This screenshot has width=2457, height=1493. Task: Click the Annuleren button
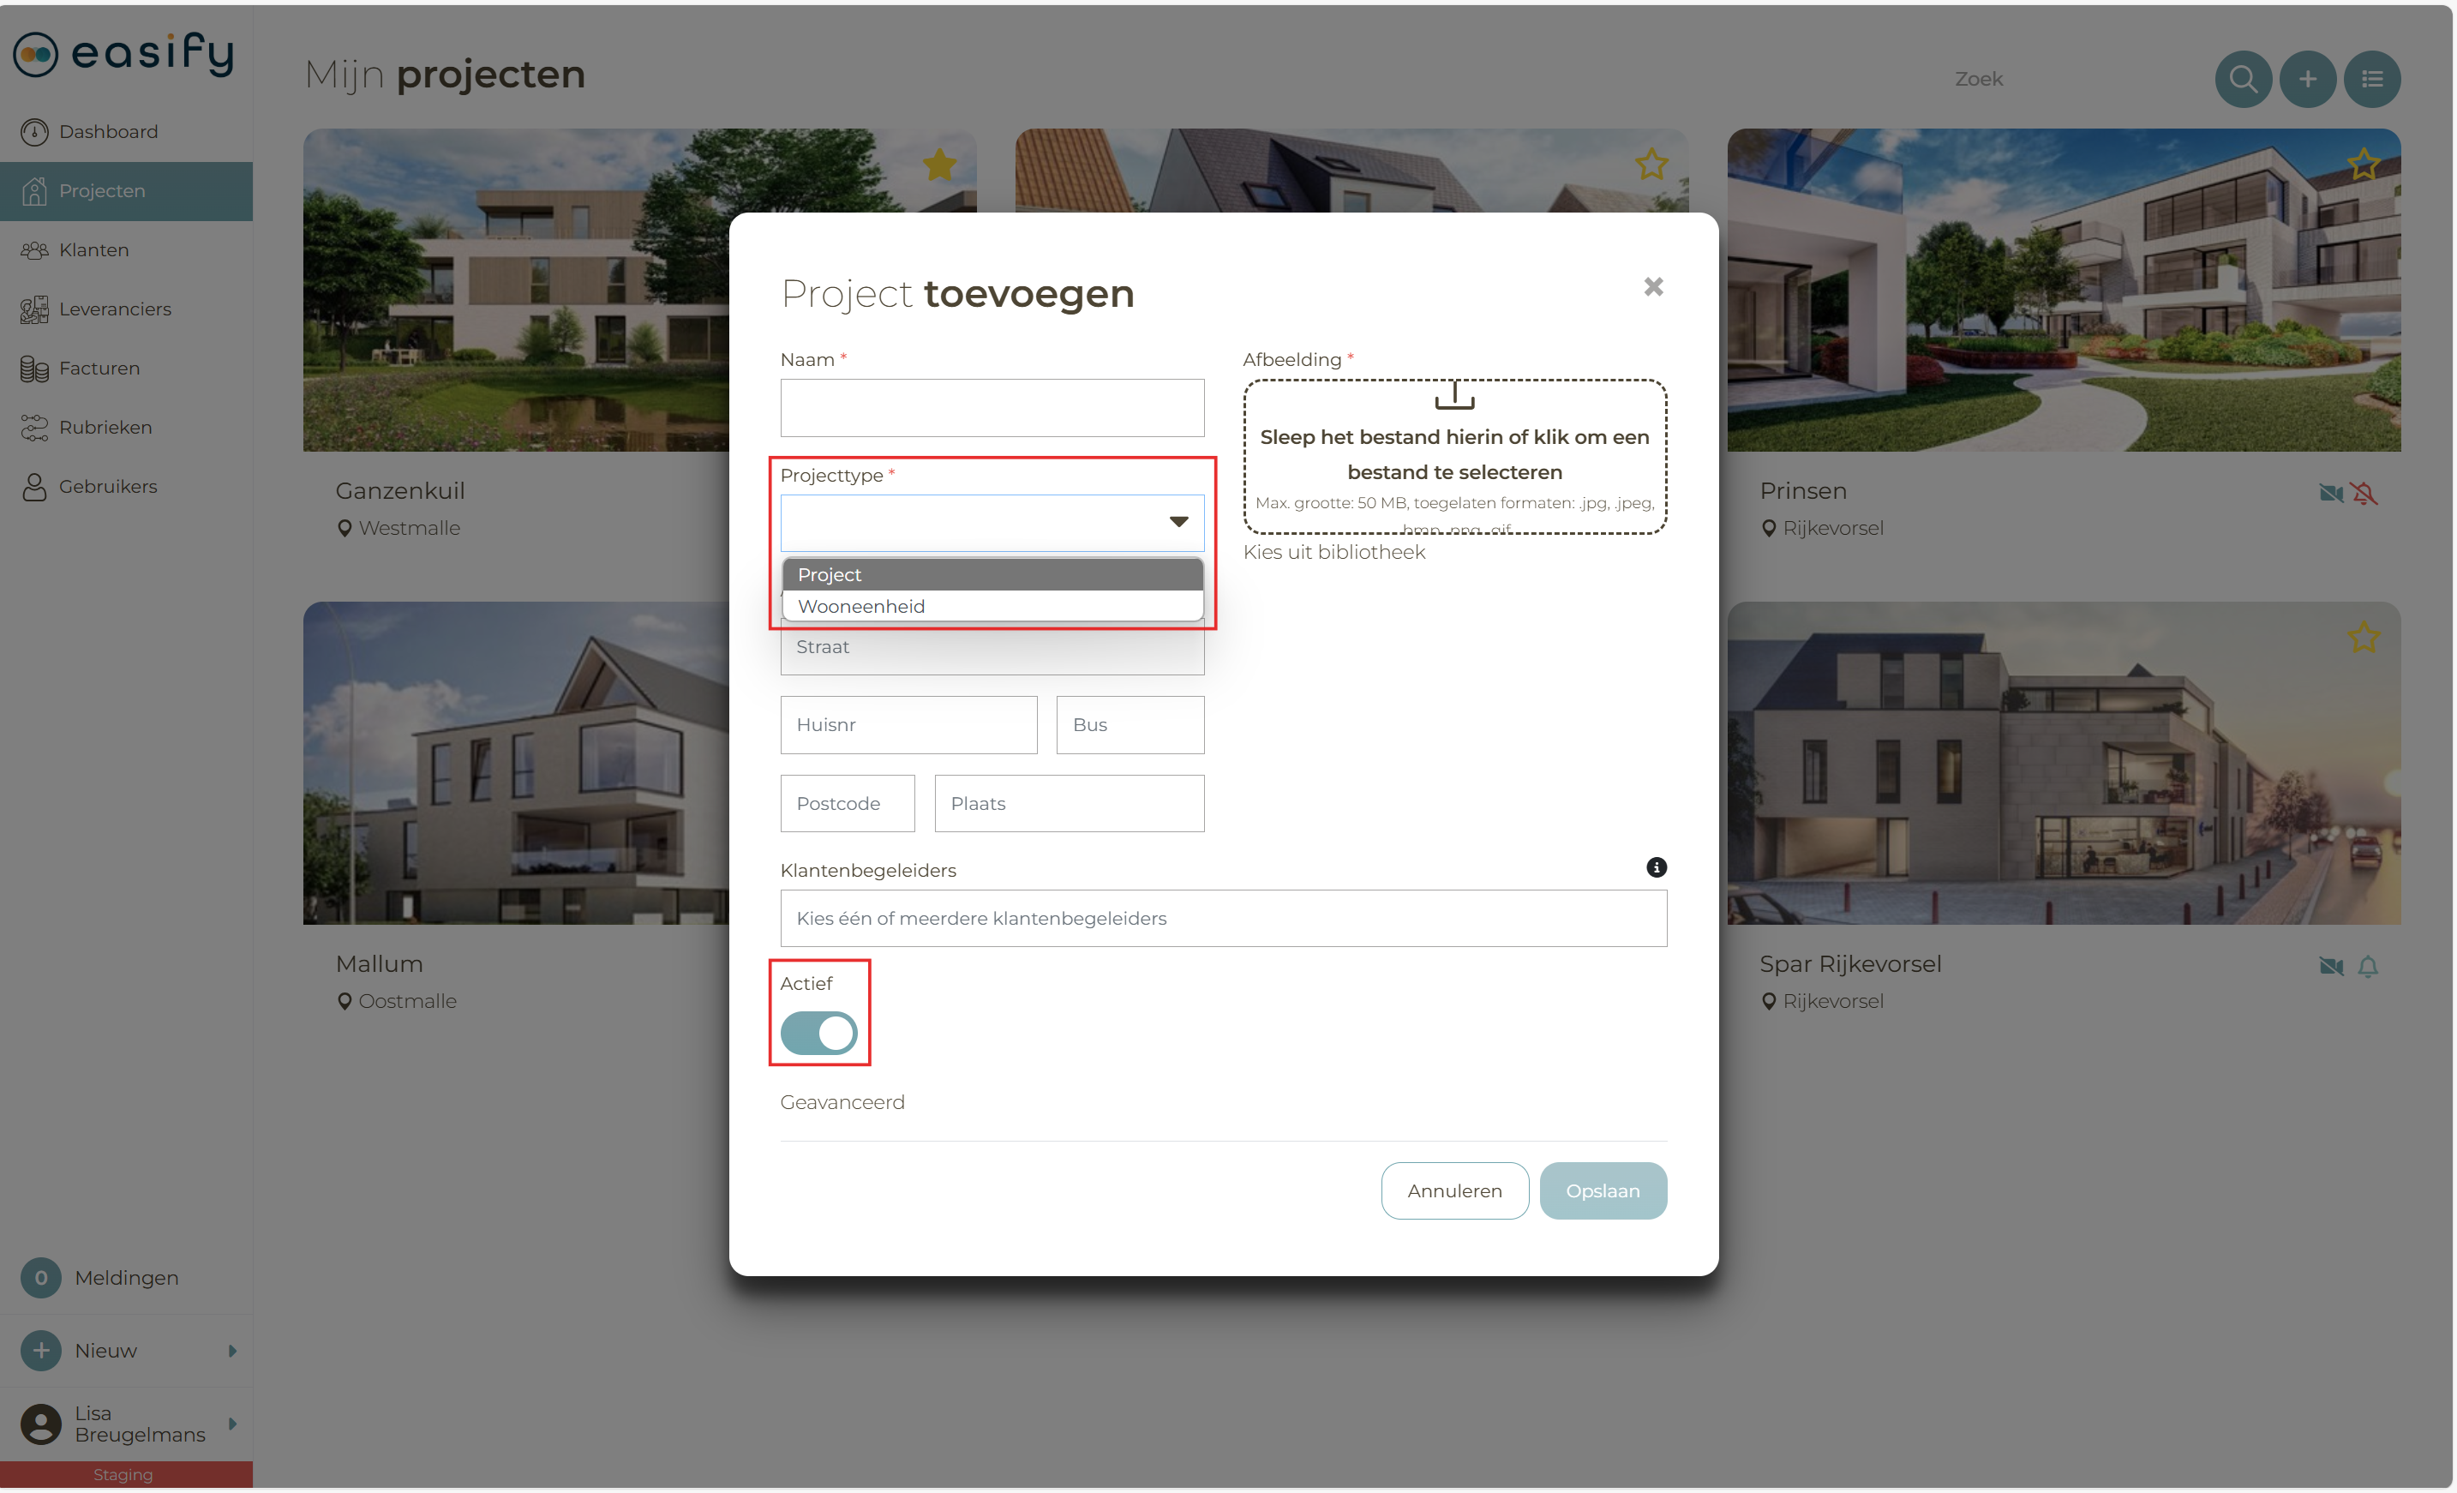click(1455, 1190)
